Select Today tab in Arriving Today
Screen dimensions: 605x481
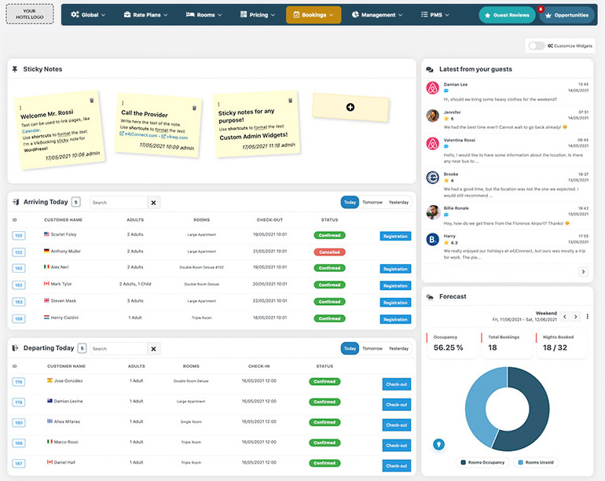350,202
